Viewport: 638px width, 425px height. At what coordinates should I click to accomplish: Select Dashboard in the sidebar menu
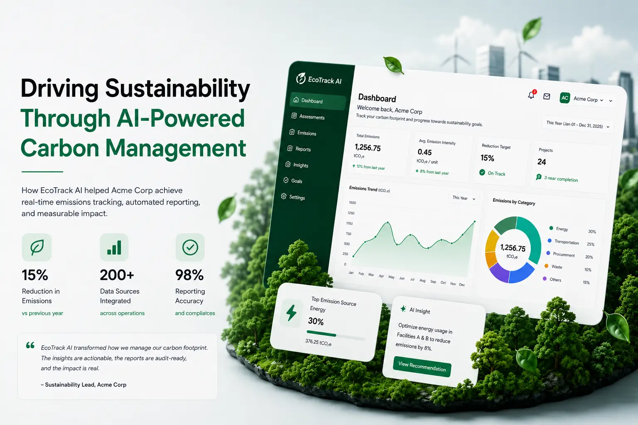pos(318,101)
